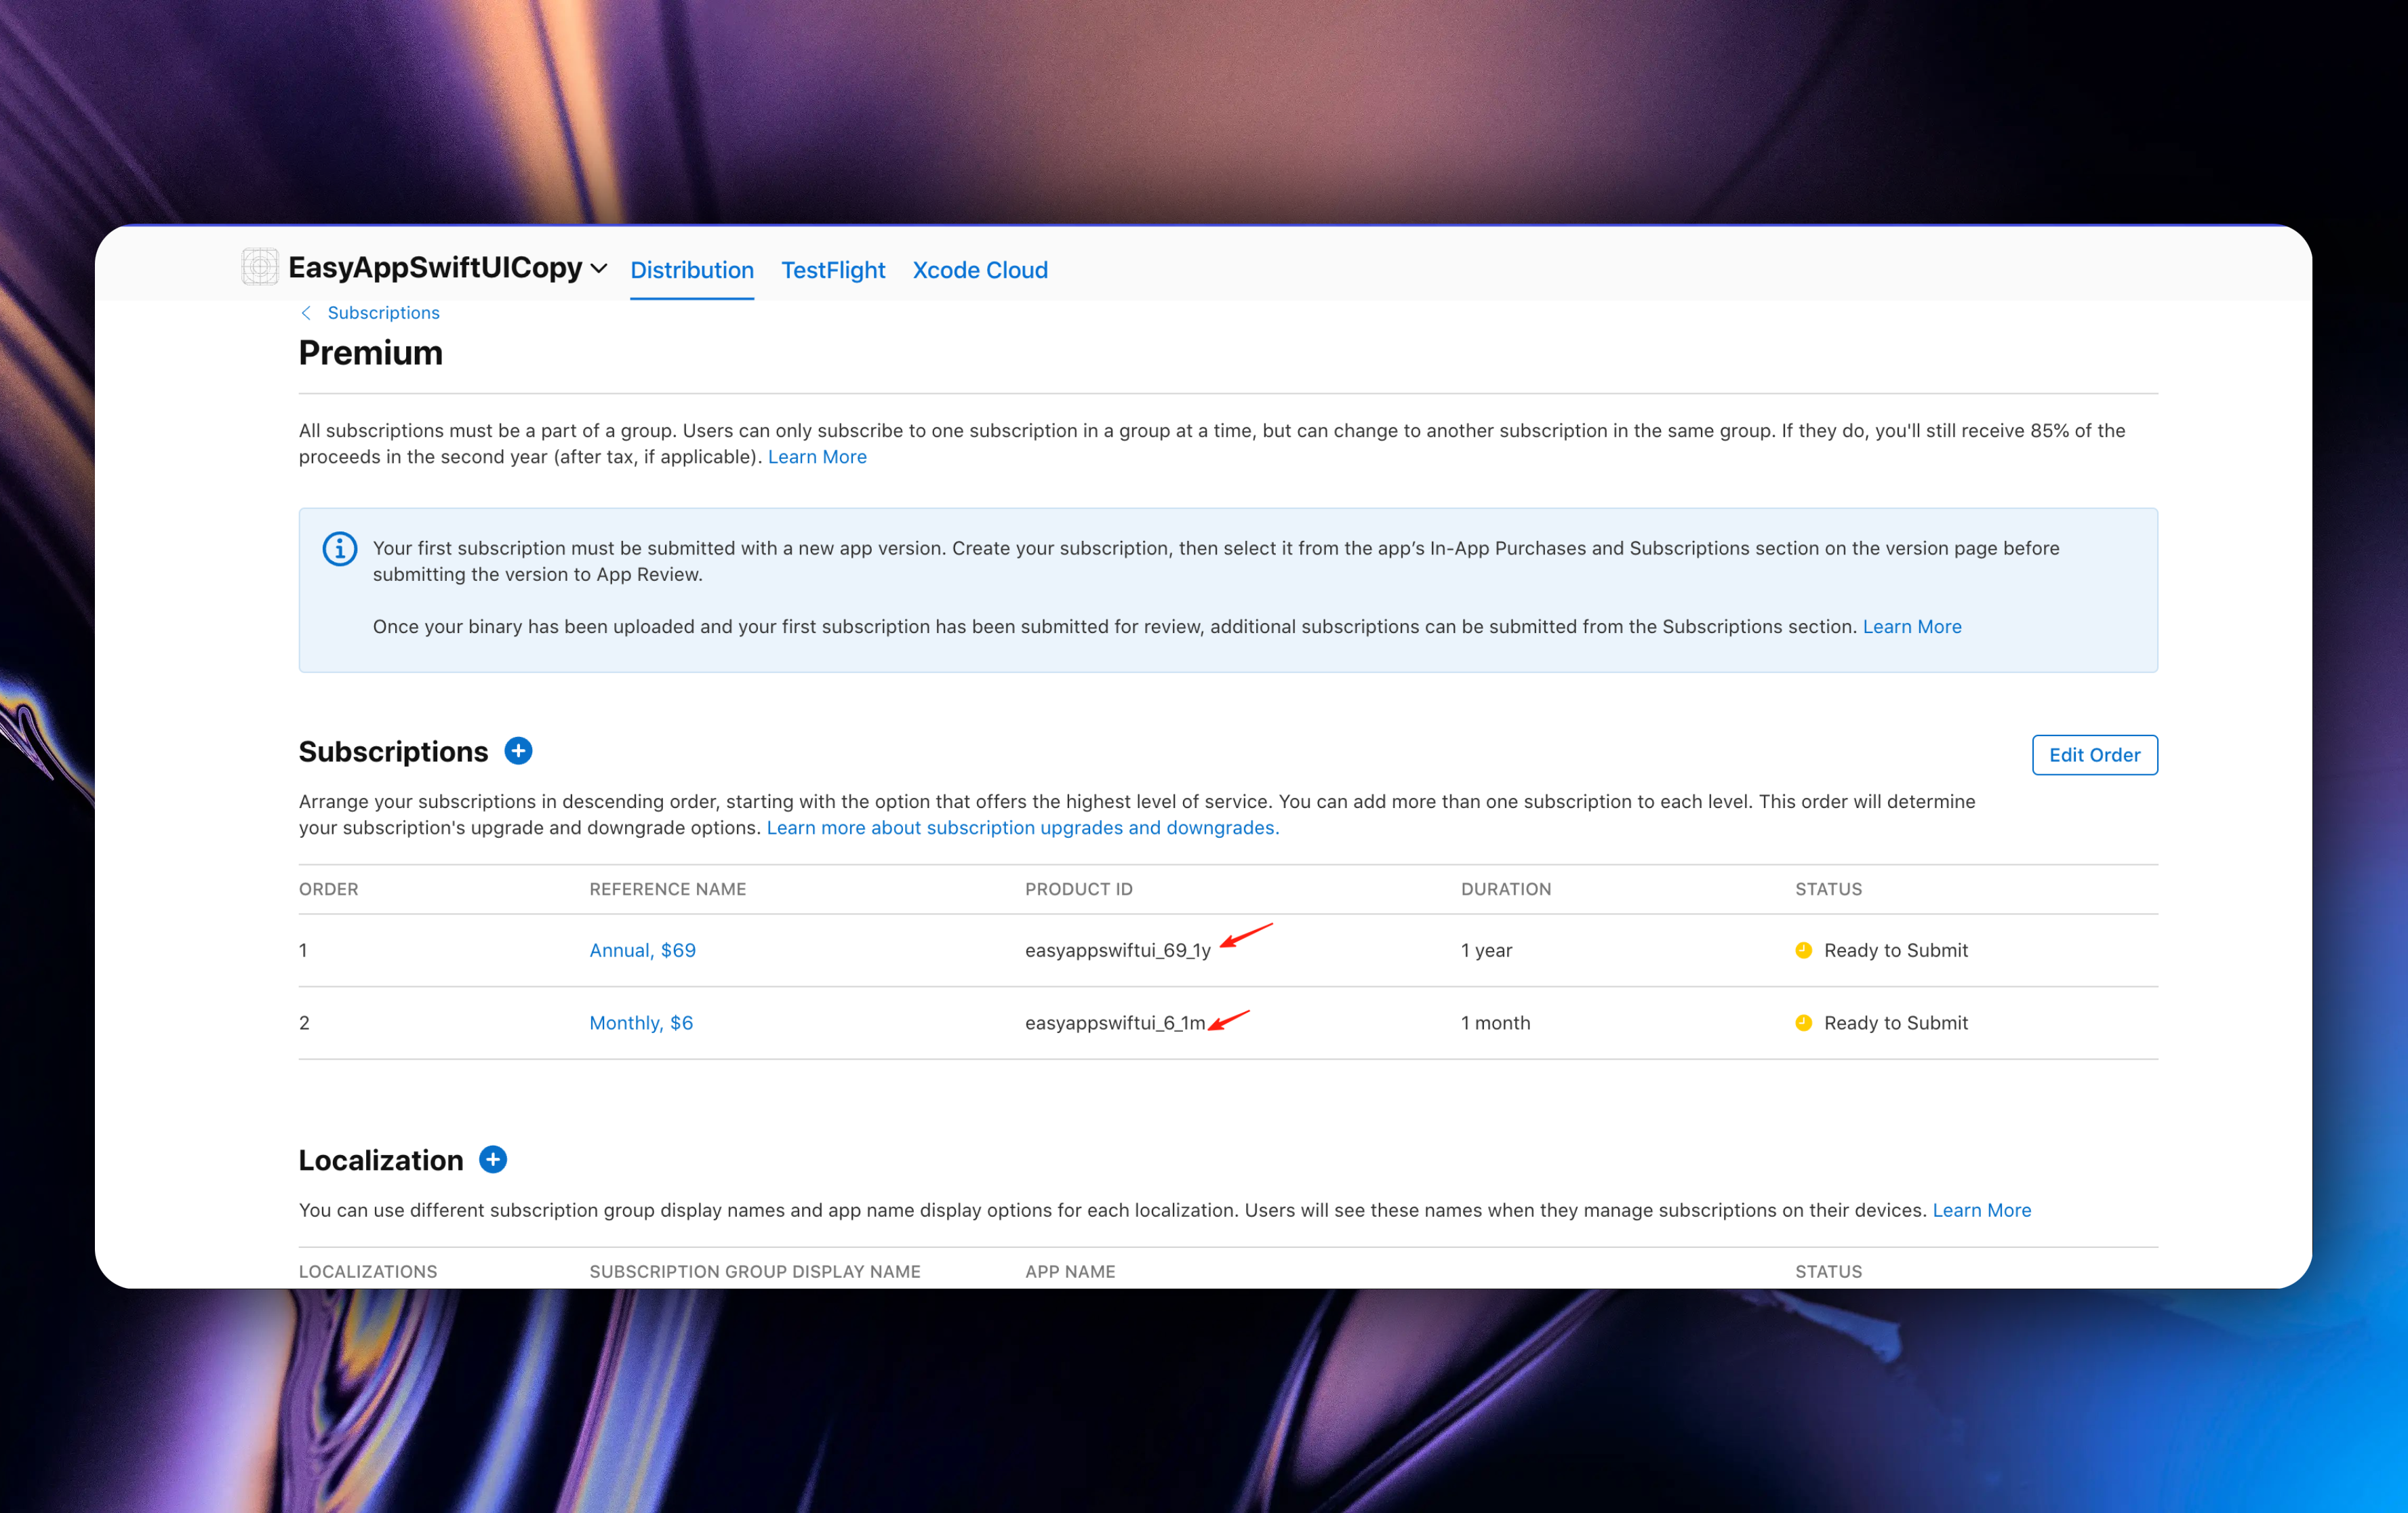This screenshot has height=1513, width=2408.
Task: Expand the EasyAppSwiftUICopy app switcher chevron
Action: coord(599,268)
